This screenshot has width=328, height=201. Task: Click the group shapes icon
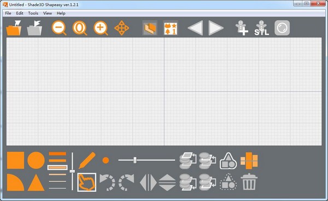tap(228, 161)
